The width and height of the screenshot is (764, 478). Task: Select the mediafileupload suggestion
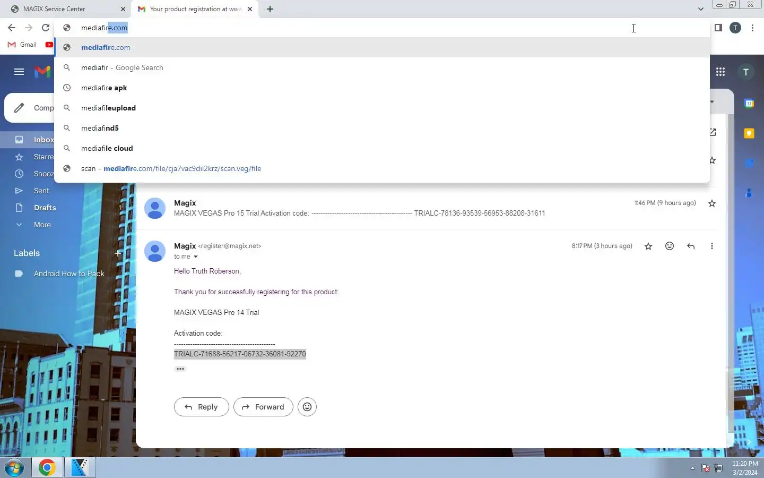pos(382,108)
